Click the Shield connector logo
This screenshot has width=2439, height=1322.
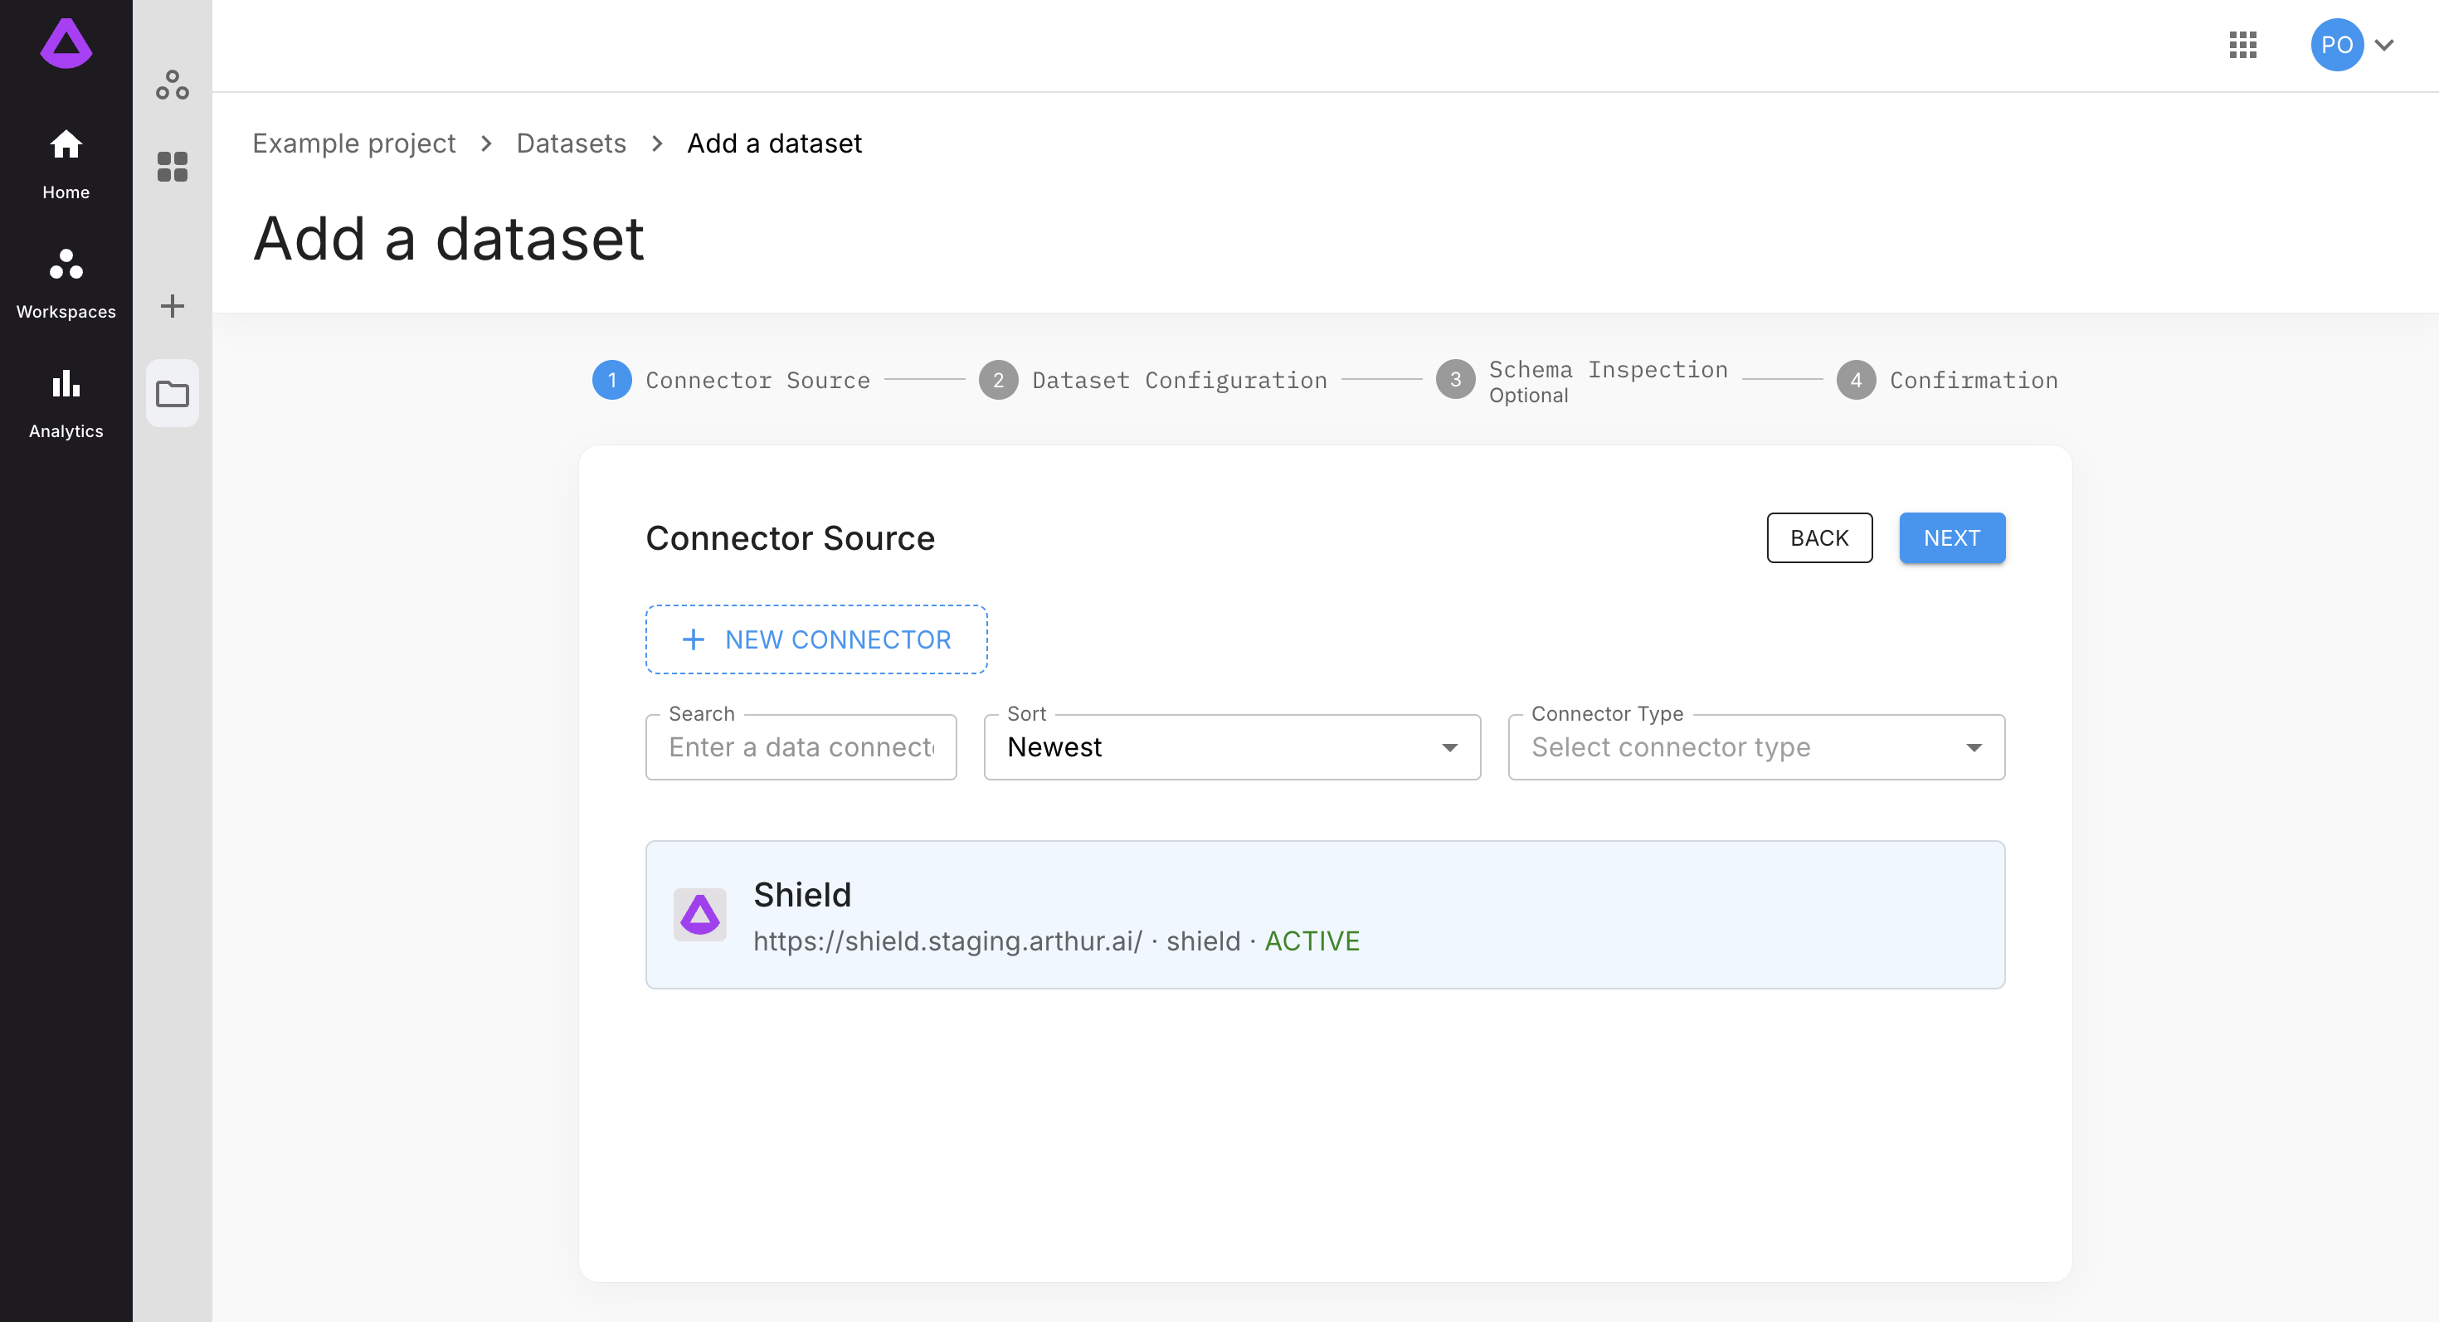pyautogui.click(x=699, y=914)
